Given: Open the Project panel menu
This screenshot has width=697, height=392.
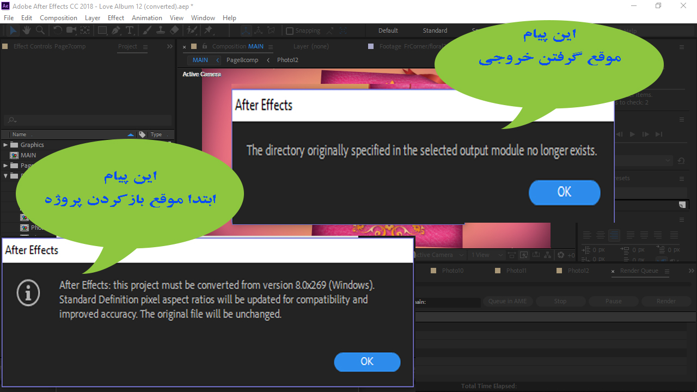Looking at the screenshot, I should pyautogui.click(x=145, y=47).
